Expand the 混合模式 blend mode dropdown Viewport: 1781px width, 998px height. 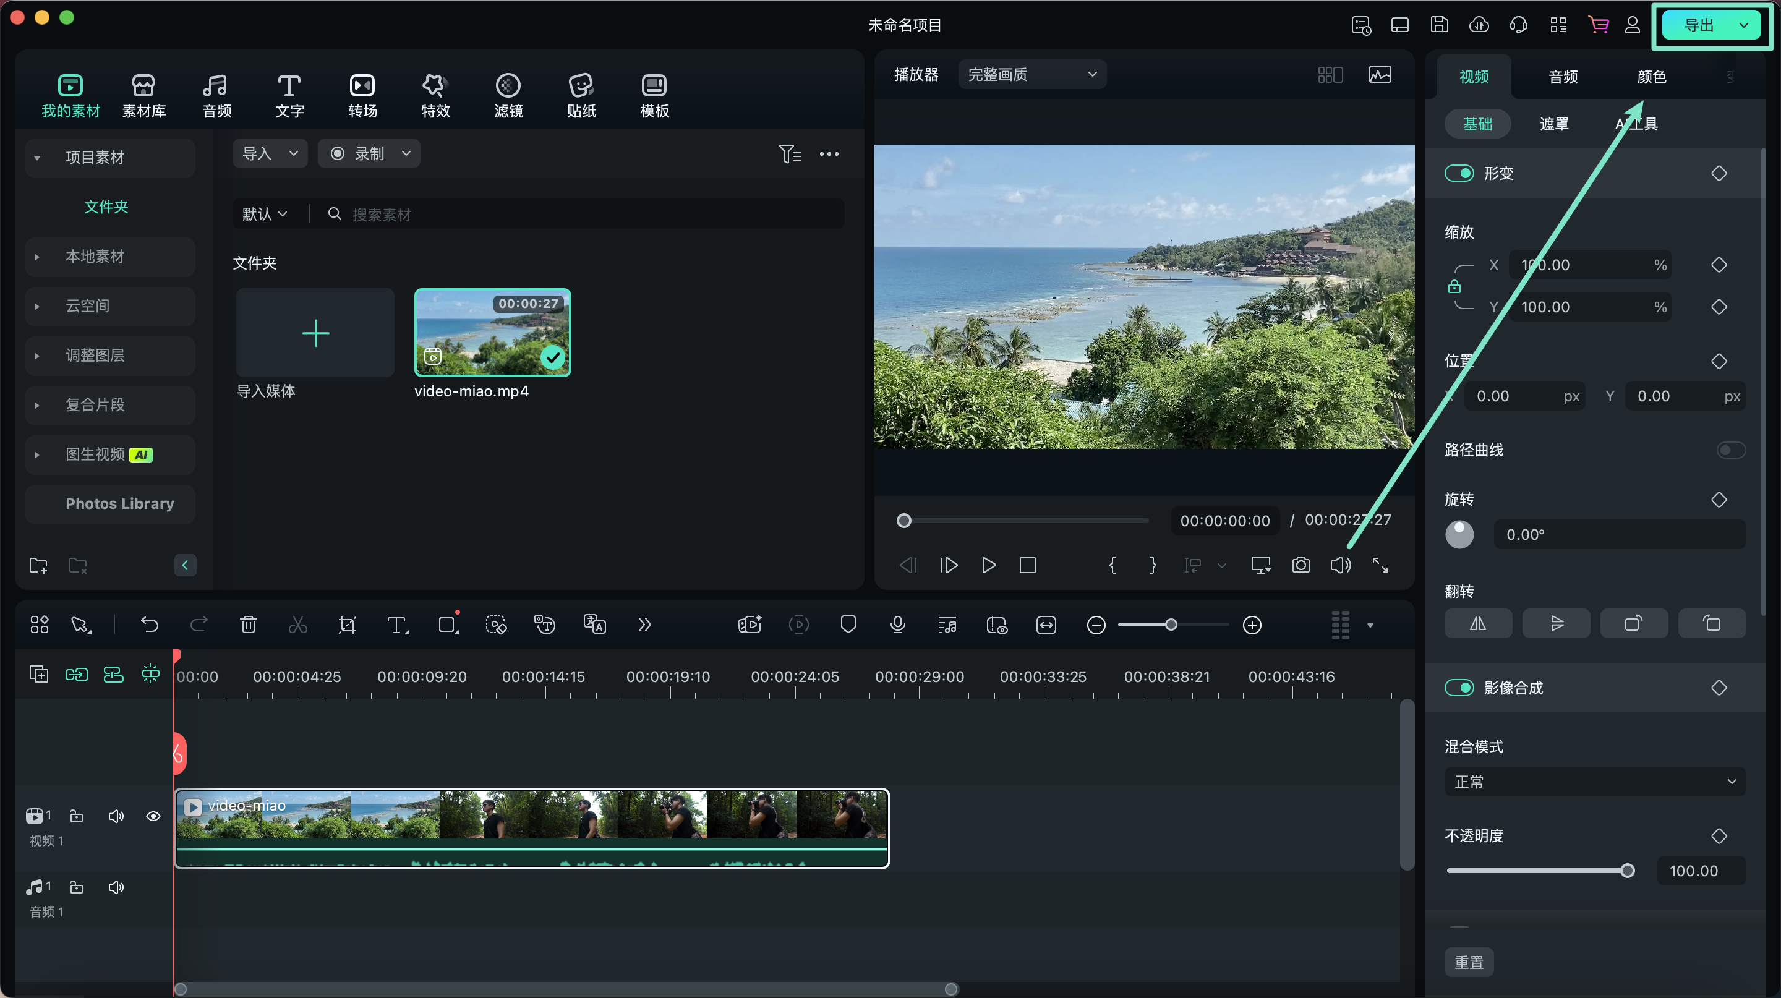pyautogui.click(x=1596, y=780)
